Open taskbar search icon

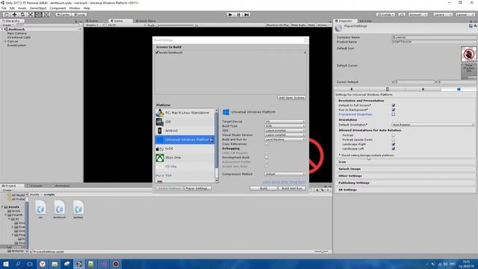(x=18, y=264)
